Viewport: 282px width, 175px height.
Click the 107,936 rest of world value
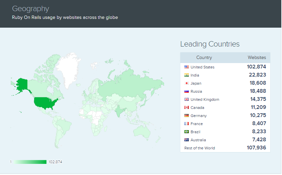256,148
